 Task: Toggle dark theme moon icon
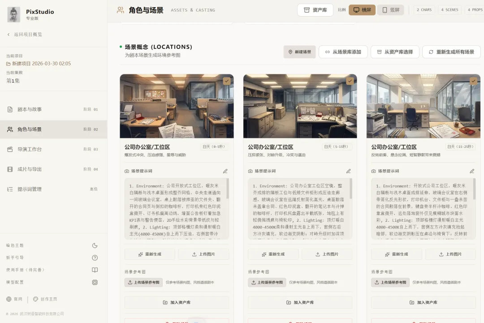click(95, 245)
